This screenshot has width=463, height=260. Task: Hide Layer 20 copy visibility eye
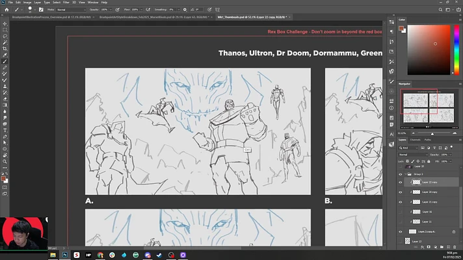(x=401, y=192)
